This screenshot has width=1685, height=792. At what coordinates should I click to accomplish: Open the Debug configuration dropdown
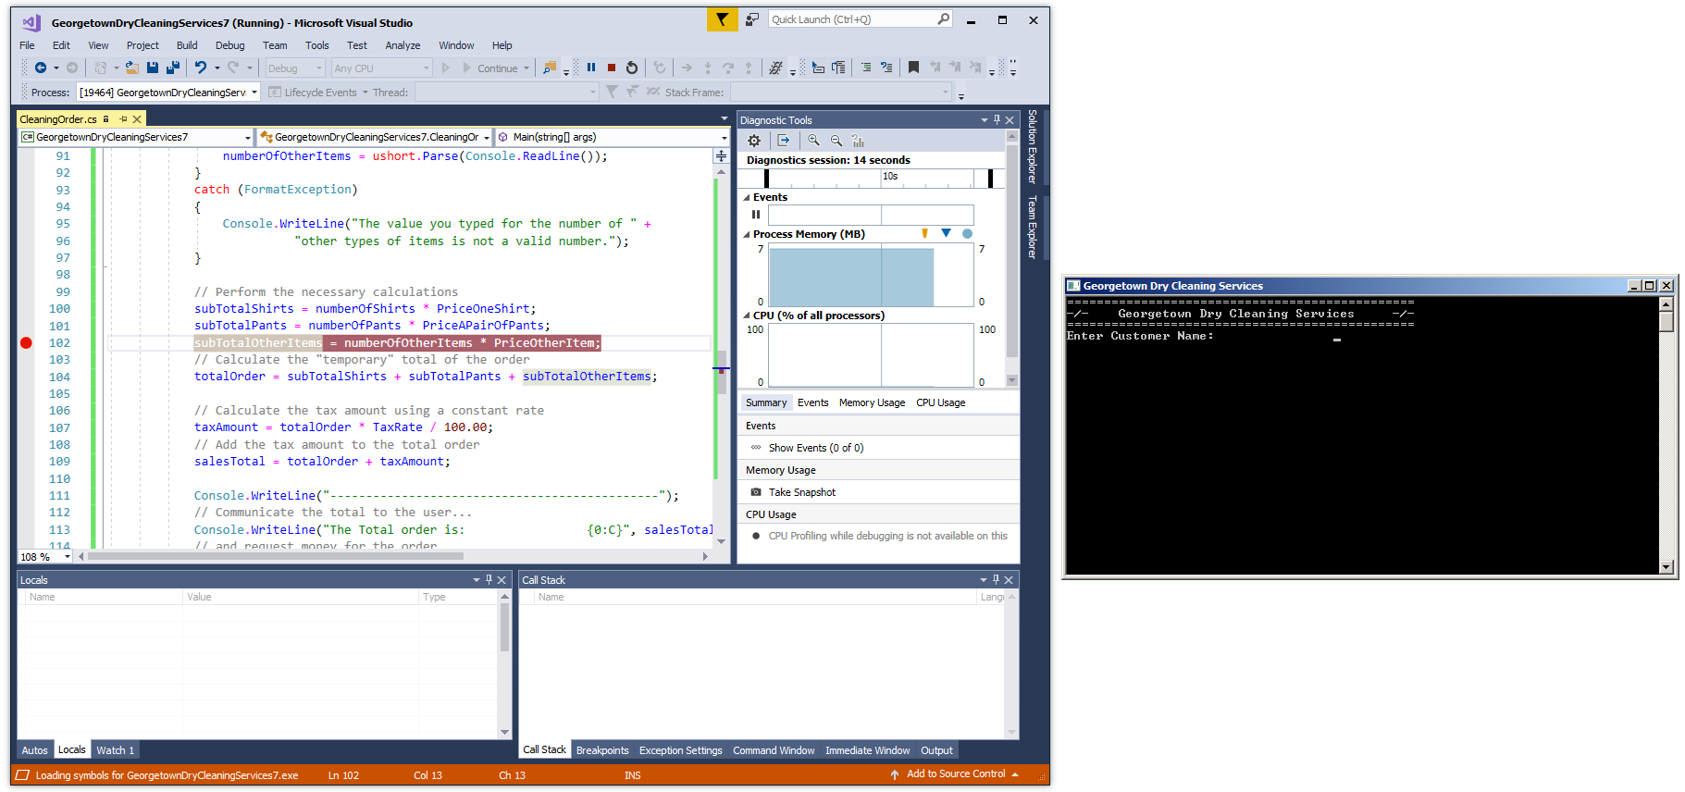tap(295, 68)
